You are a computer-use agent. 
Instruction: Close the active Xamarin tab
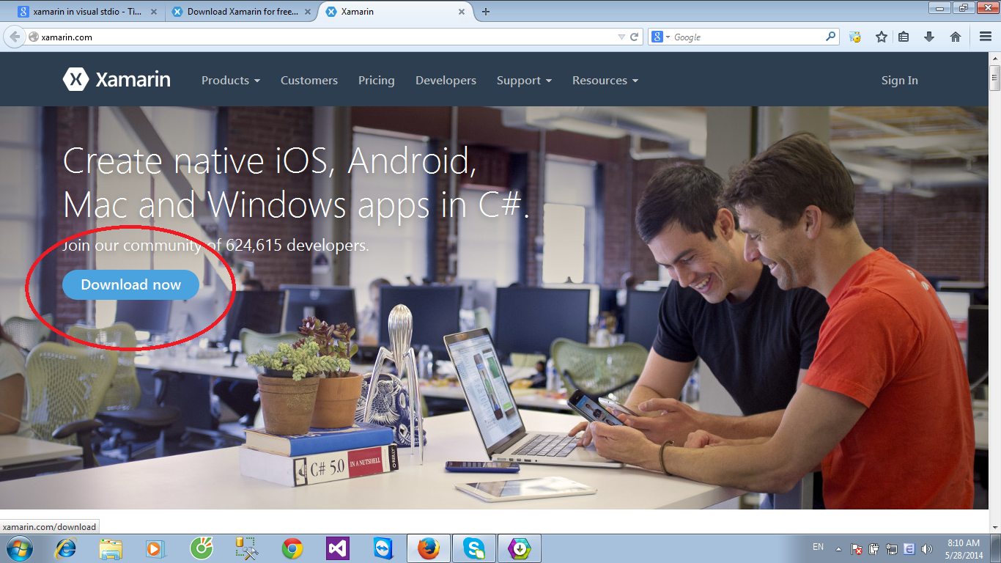tap(461, 12)
